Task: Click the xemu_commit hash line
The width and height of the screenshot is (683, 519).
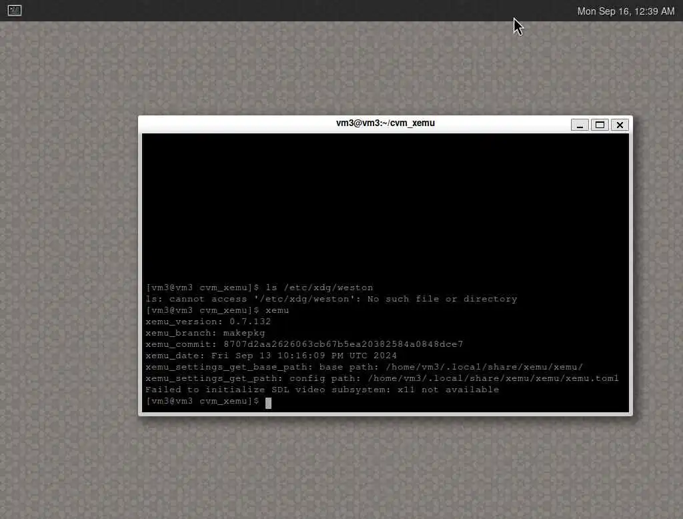Action: coord(304,344)
